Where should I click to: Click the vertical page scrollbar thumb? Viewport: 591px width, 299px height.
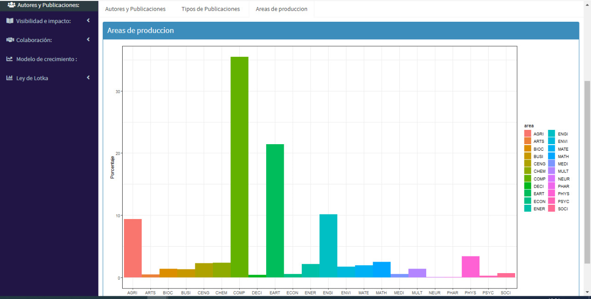pyautogui.click(x=587, y=171)
